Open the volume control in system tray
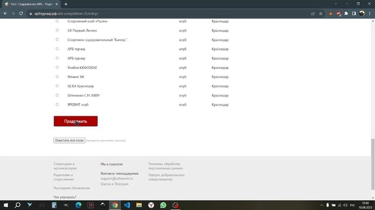The image size is (375, 210). click(x=345, y=205)
